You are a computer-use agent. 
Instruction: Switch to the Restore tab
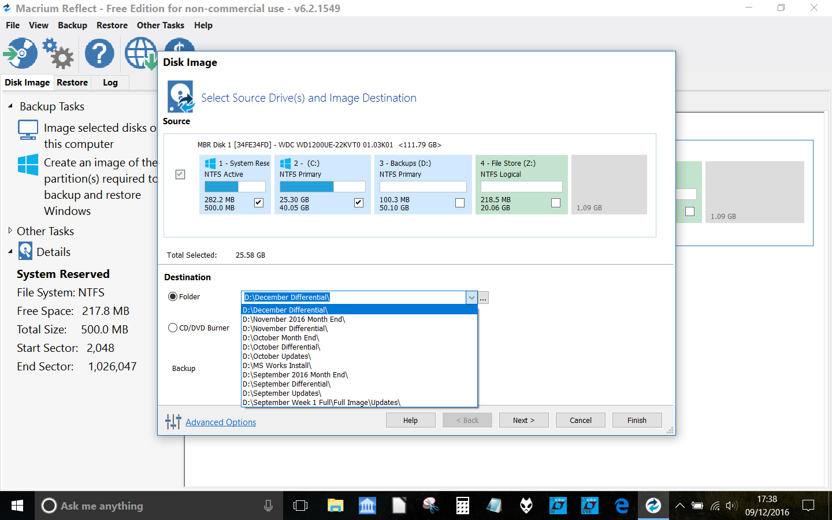pos(72,83)
